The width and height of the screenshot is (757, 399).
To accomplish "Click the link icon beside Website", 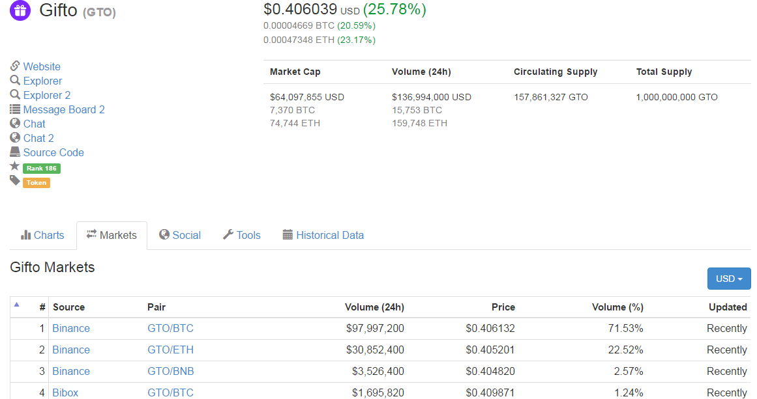I will (15, 66).
